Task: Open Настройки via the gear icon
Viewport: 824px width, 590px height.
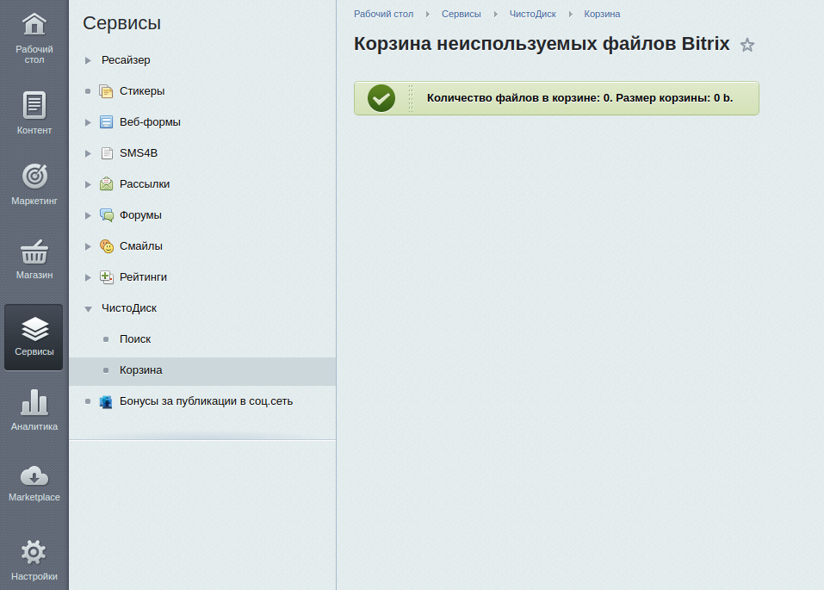Action: click(x=34, y=552)
